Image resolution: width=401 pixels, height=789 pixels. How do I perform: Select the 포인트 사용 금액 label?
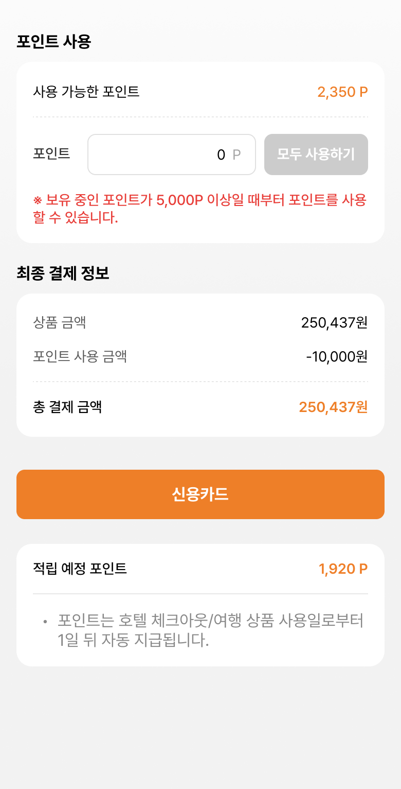click(80, 356)
